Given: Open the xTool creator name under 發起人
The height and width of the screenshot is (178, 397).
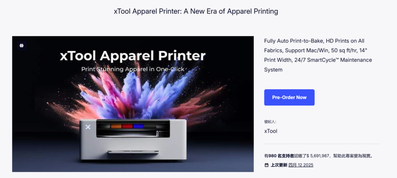Looking at the screenshot, I should [x=271, y=131].
